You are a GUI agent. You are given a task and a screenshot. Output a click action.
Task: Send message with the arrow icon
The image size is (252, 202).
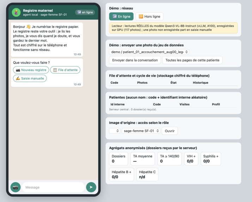tap(91, 187)
